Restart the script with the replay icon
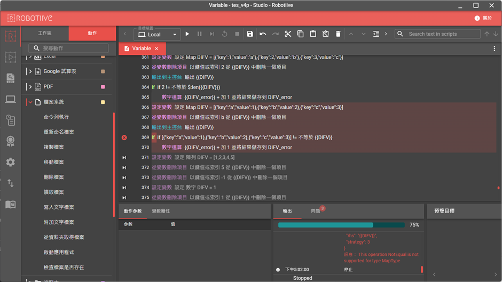This screenshot has width=502, height=282. (x=224, y=34)
